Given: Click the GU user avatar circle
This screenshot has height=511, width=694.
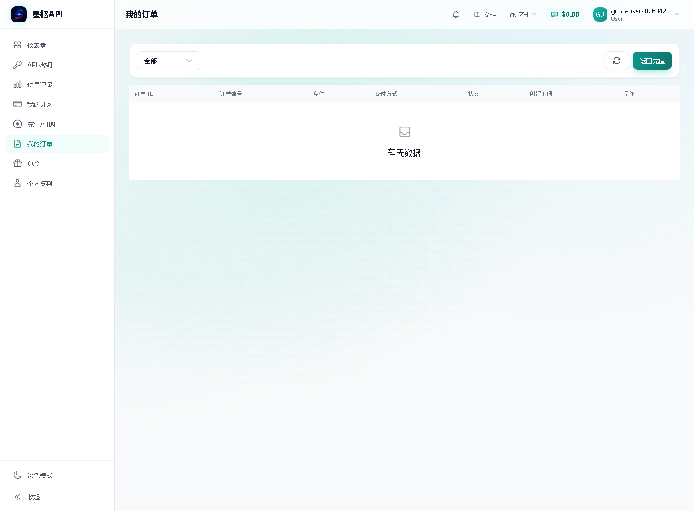Looking at the screenshot, I should [600, 14].
